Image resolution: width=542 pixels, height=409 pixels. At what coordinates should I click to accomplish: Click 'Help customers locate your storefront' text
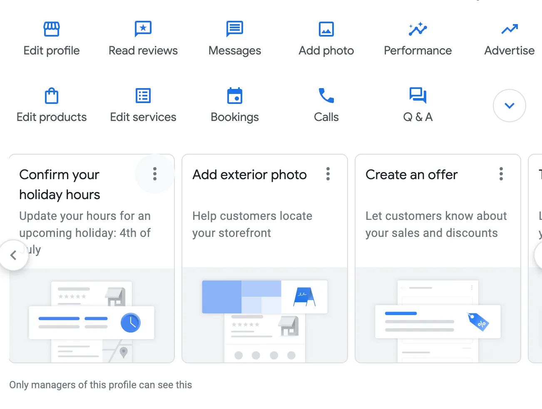[252, 224]
